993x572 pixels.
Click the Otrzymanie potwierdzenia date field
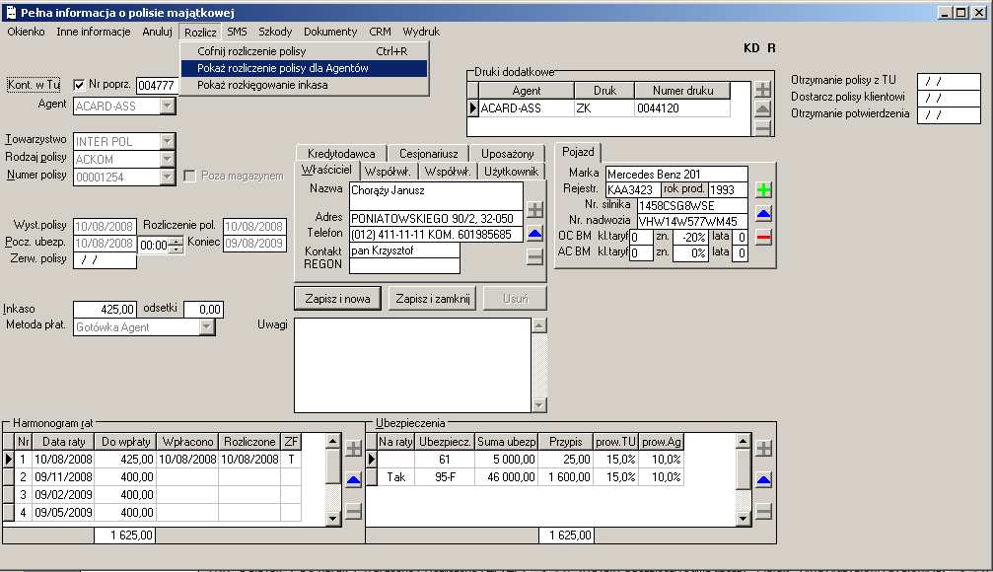pos(949,114)
